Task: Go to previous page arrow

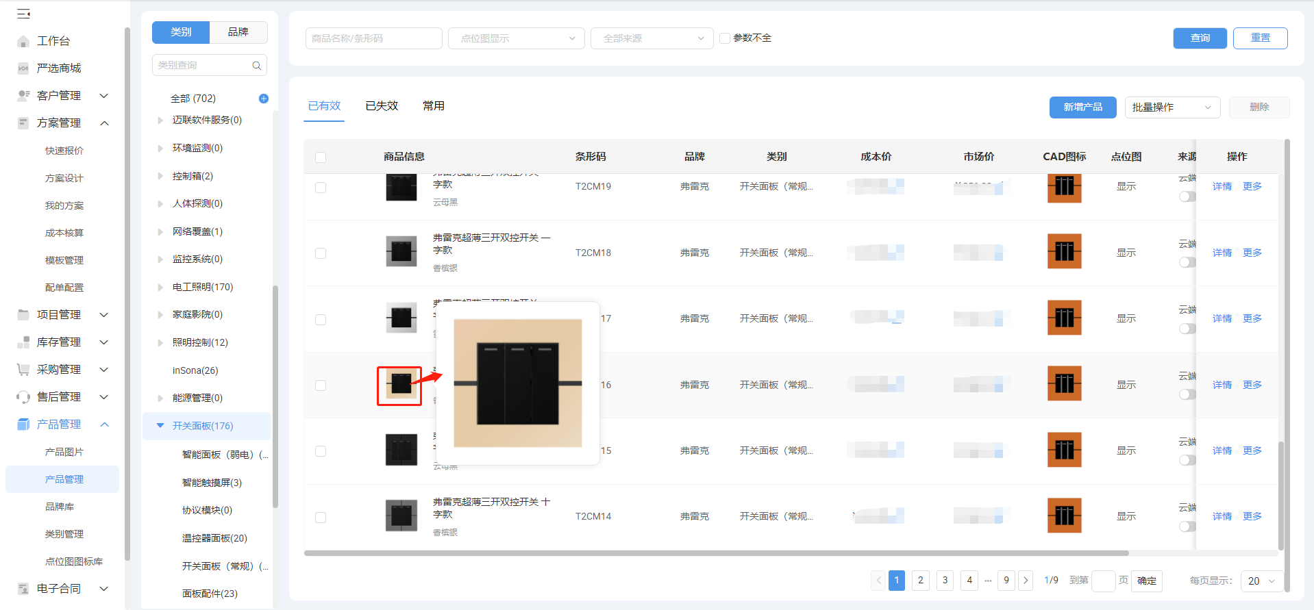Action: click(878, 581)
